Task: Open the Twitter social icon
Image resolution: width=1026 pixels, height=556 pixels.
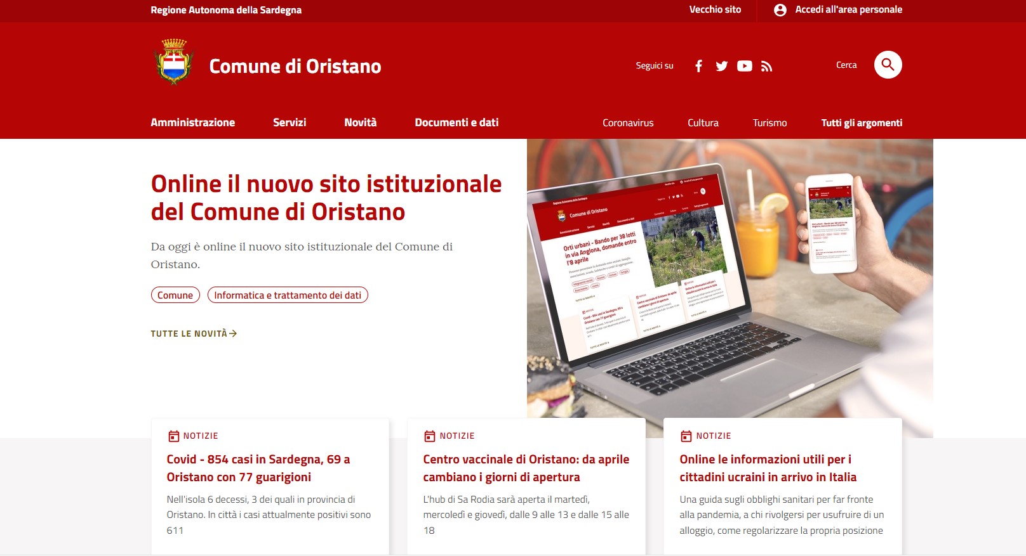Action: click(x=722, y=66)
